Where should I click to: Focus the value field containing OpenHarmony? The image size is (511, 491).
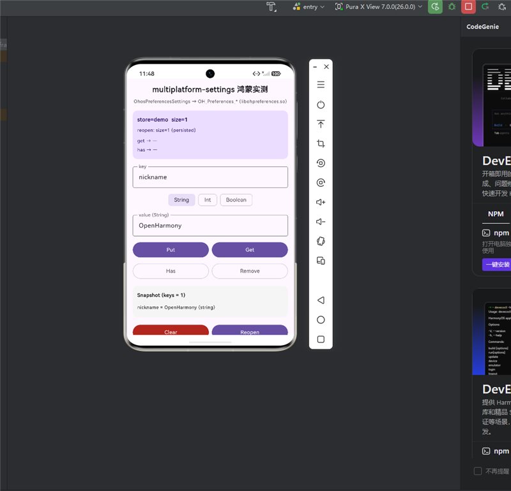pos(210,226)
